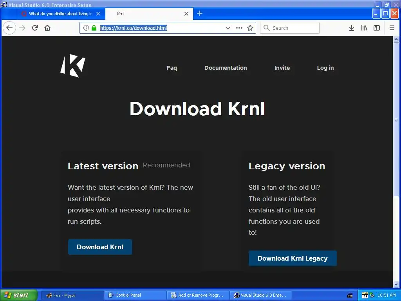
Task: Open the browser hamburger menu
Action: point(392,28)
